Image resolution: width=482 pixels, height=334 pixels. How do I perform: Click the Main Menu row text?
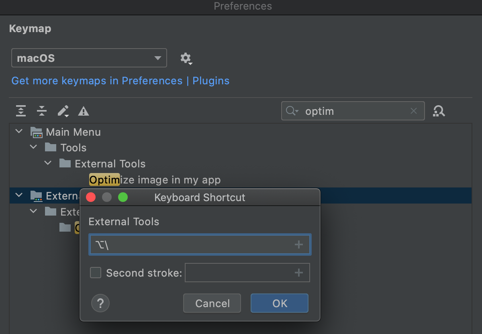coord(74,132)
